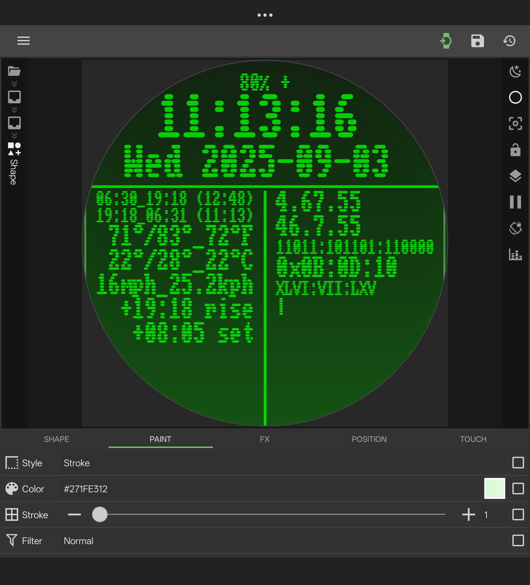Screen dimensions: 530x585
Task: Click the center focus icon
Action: pos(515,123)
